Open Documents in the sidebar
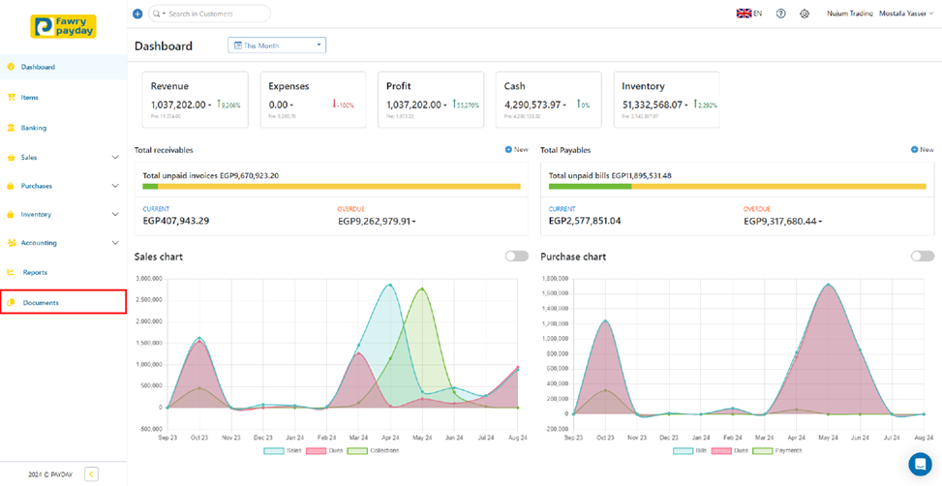 [41, 303]
